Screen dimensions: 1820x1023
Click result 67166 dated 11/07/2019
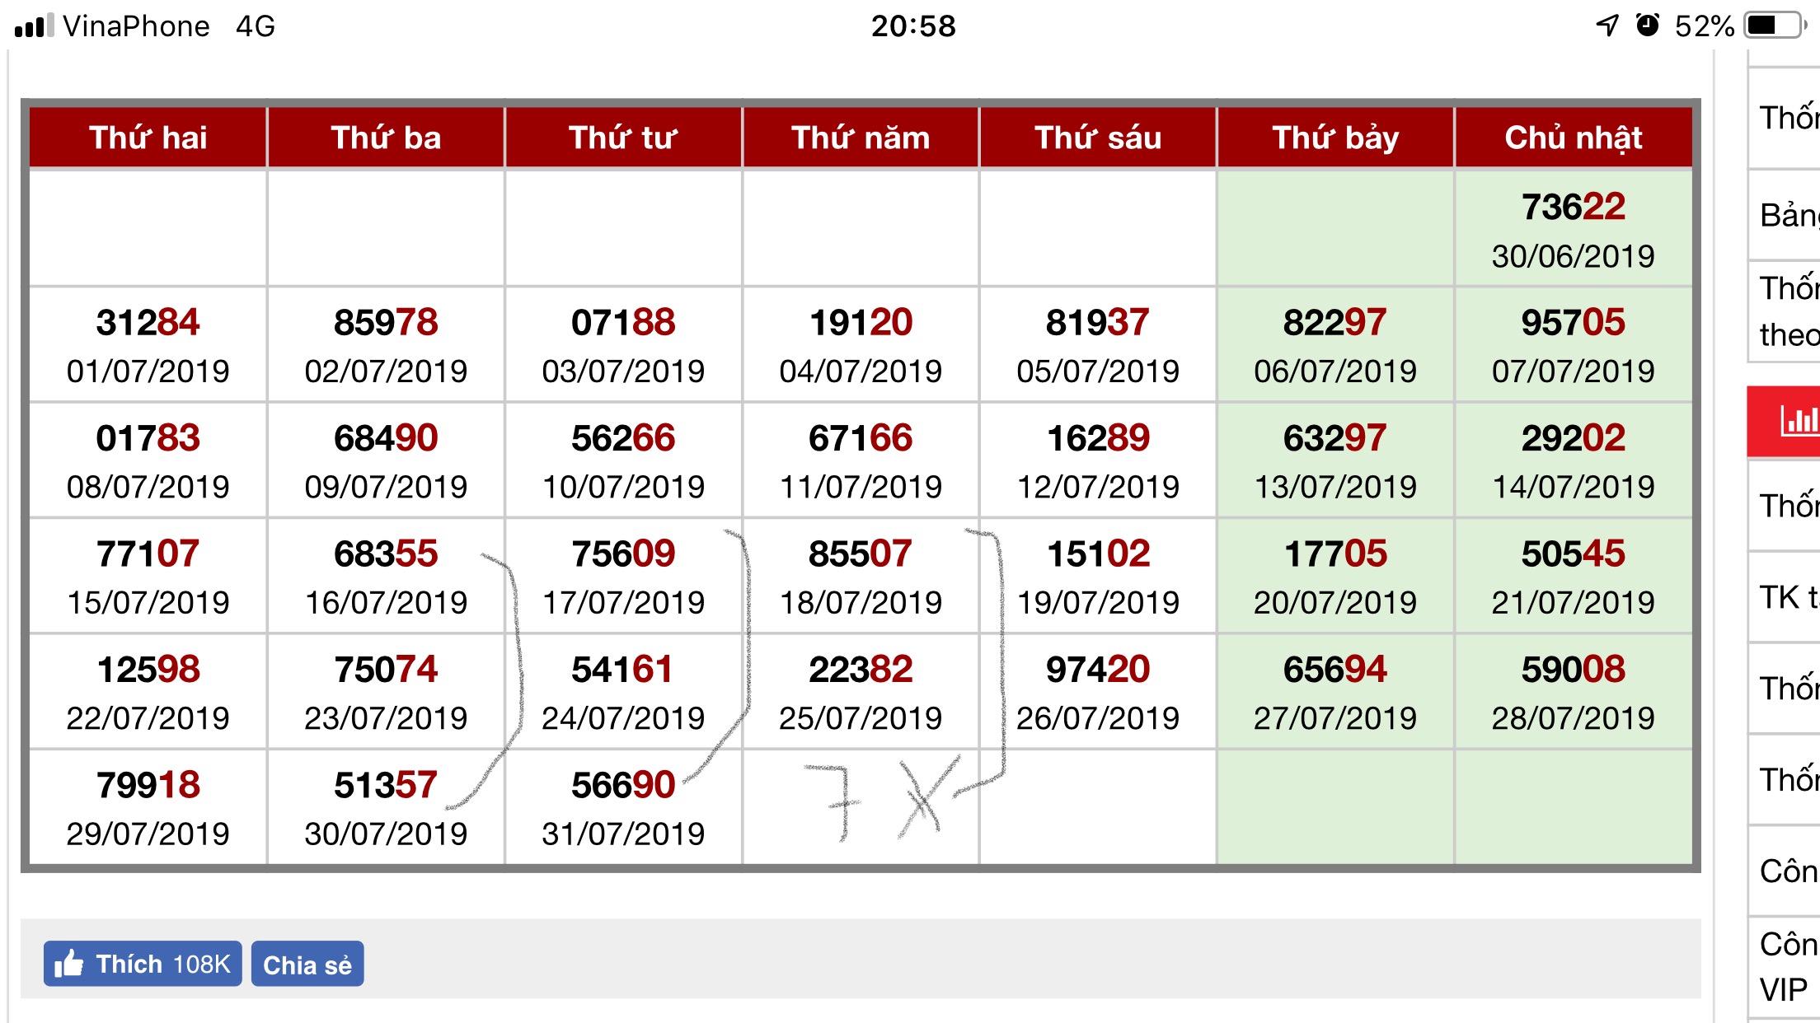(x=861, y=460)
